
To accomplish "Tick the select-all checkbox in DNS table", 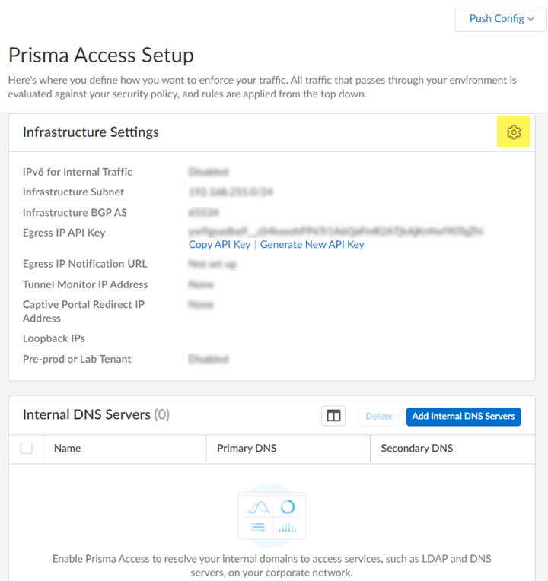I will pos(27,449).
